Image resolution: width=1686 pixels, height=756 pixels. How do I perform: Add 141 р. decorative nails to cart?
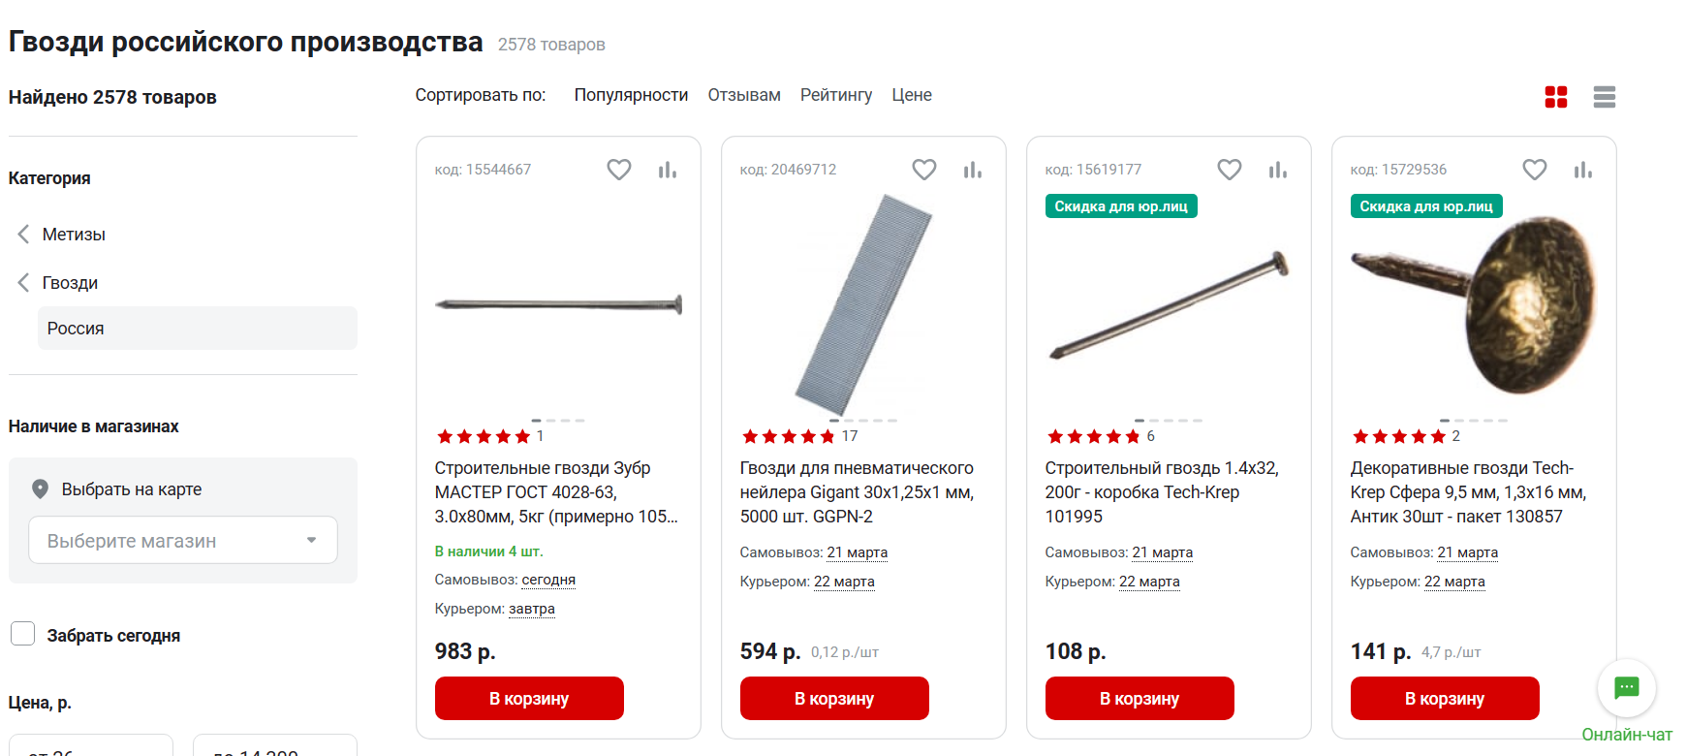pyautogui.click(x=1445, y=699)
